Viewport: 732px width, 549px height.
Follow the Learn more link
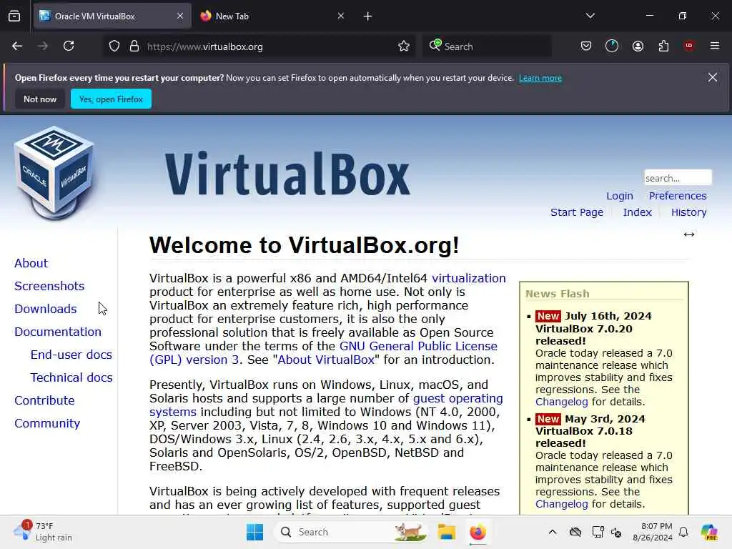(540, 78)
